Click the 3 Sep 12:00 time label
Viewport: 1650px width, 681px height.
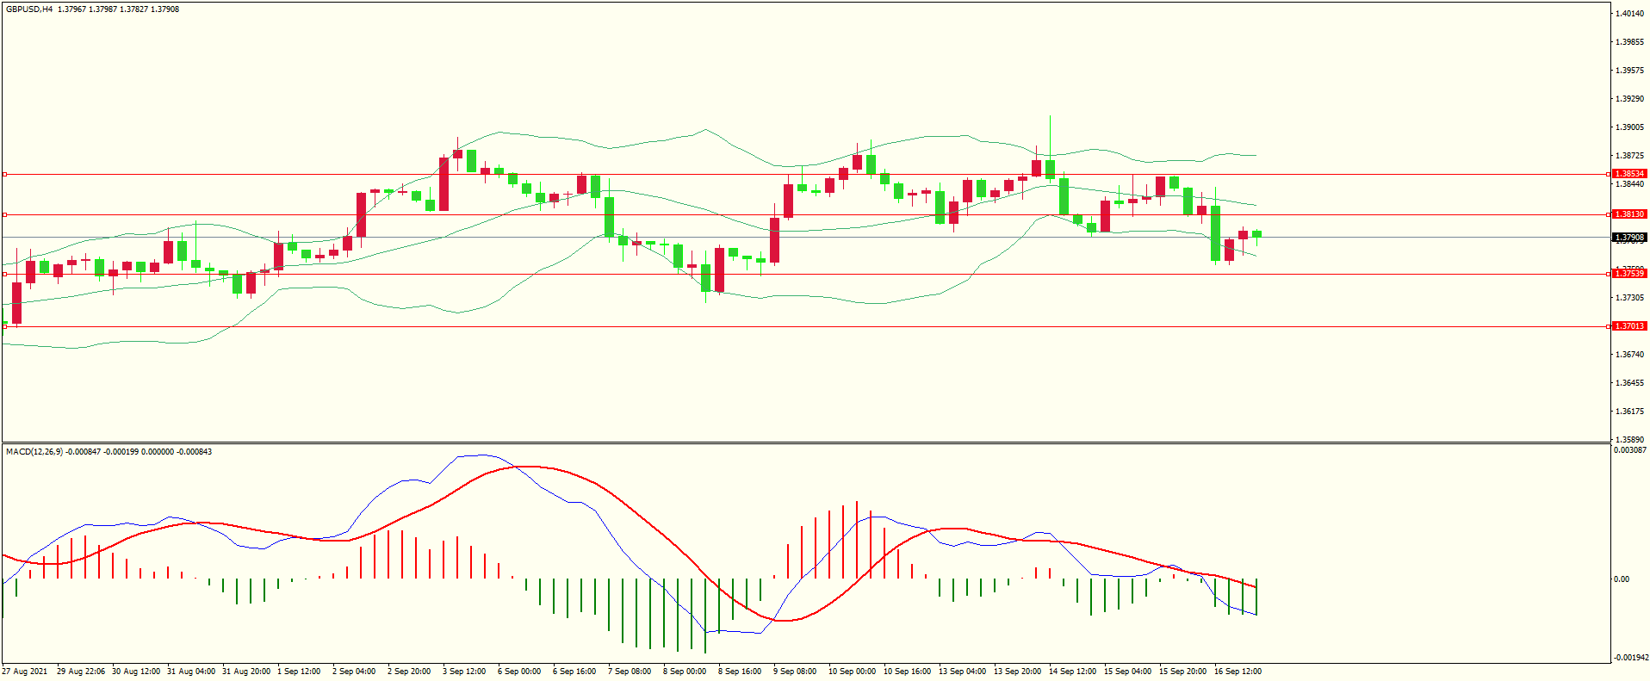pyautogui.click(x=464, y=672)
